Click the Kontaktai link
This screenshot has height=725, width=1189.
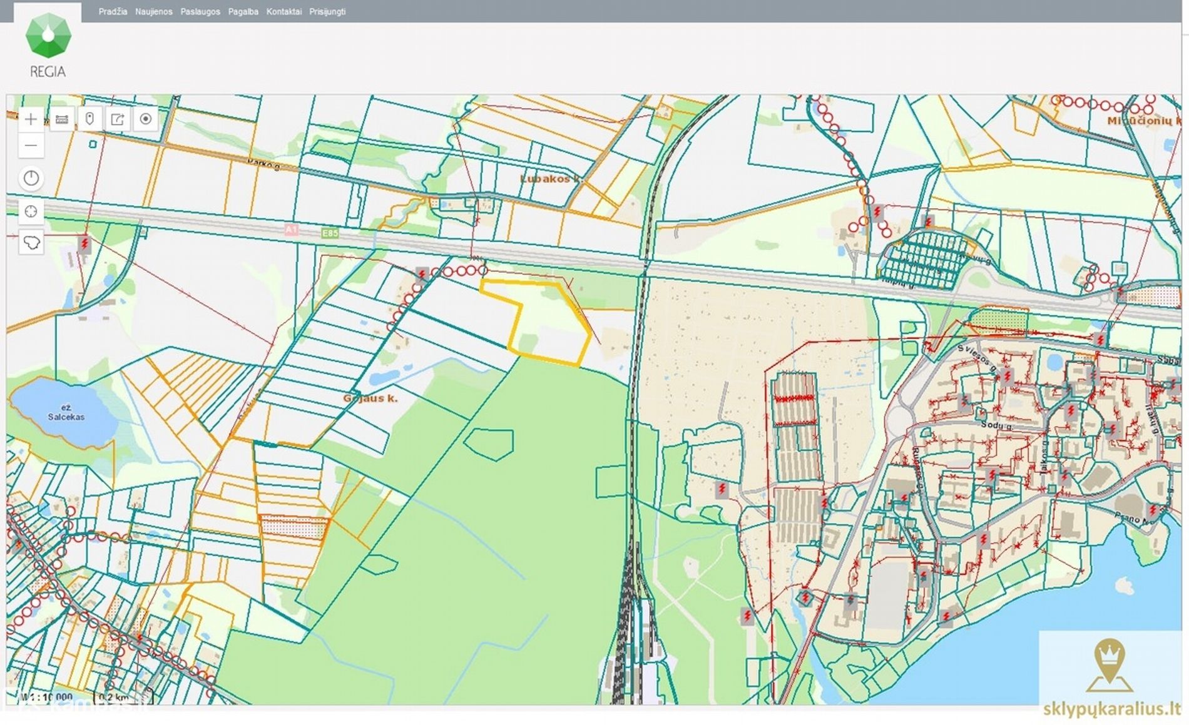283,12
